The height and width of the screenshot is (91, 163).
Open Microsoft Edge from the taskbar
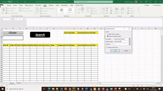coord(49,89)
